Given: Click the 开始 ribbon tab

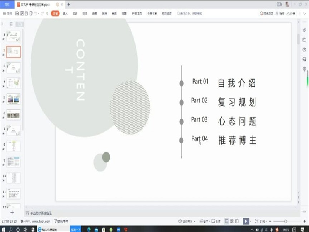Looking at the screenshot, I should click(55, 14).
